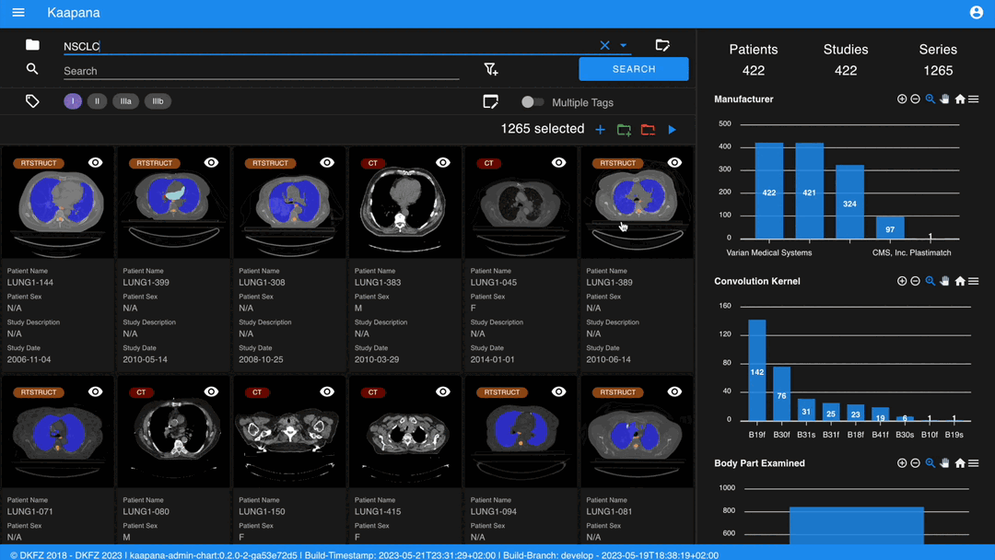Screen dimensions: 995x560
Task: Expand the dataset dropdown arrow
Action: point(623,46)
